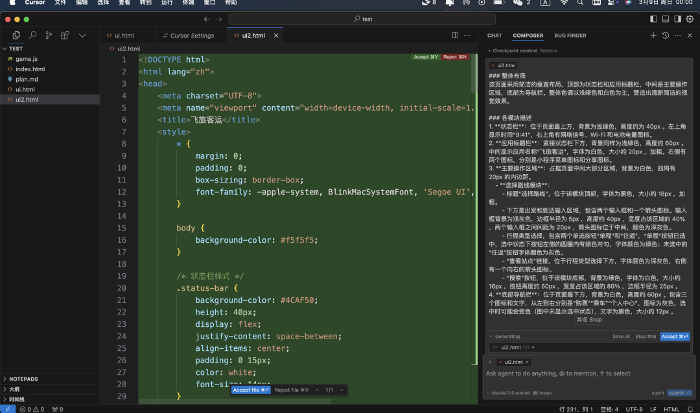Click the split editor icon

(455, 36)
